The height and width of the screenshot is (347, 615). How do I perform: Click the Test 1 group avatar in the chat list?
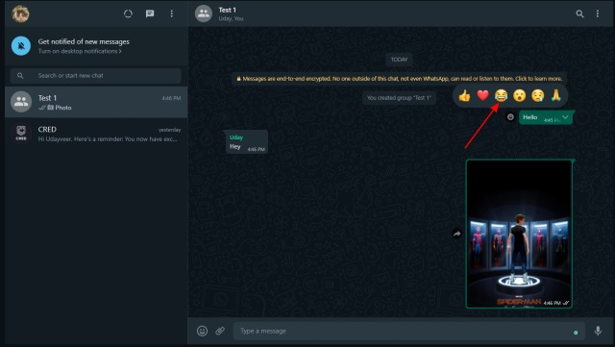tap(21, 102)
